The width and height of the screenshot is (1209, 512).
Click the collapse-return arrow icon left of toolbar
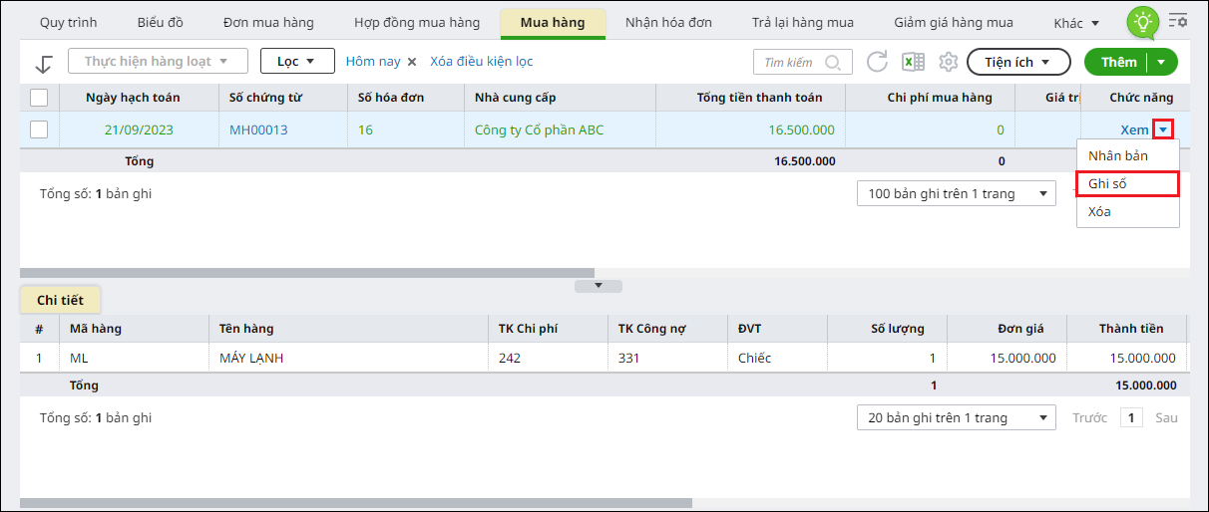point(43,63)
